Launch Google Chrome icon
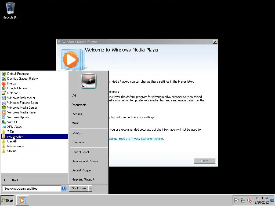275x206 pixels. click(4, 88)
